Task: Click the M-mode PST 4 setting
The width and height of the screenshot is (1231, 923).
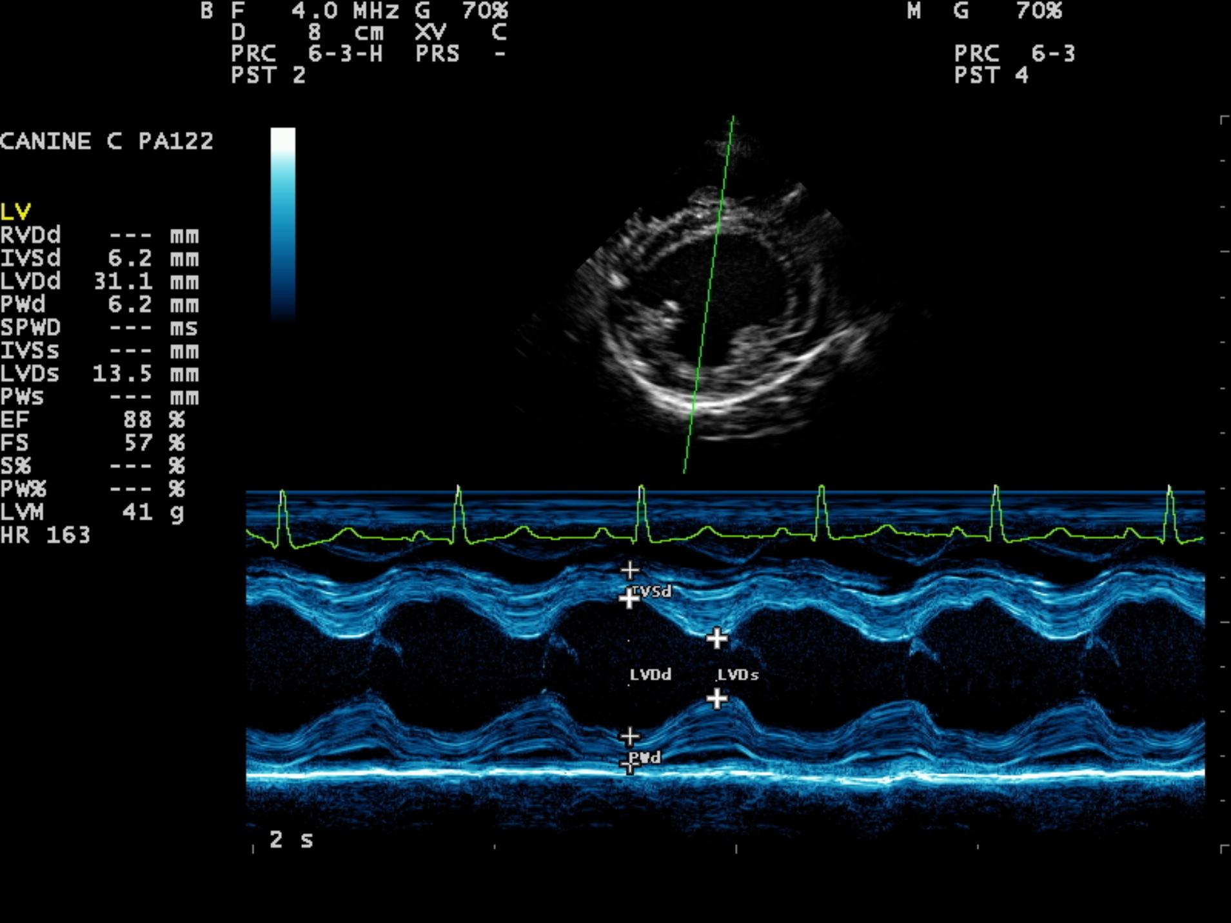Action: (x=991, y=75)
